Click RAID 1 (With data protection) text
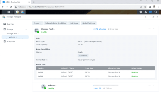Screen dimensions: 161x107 90,41
